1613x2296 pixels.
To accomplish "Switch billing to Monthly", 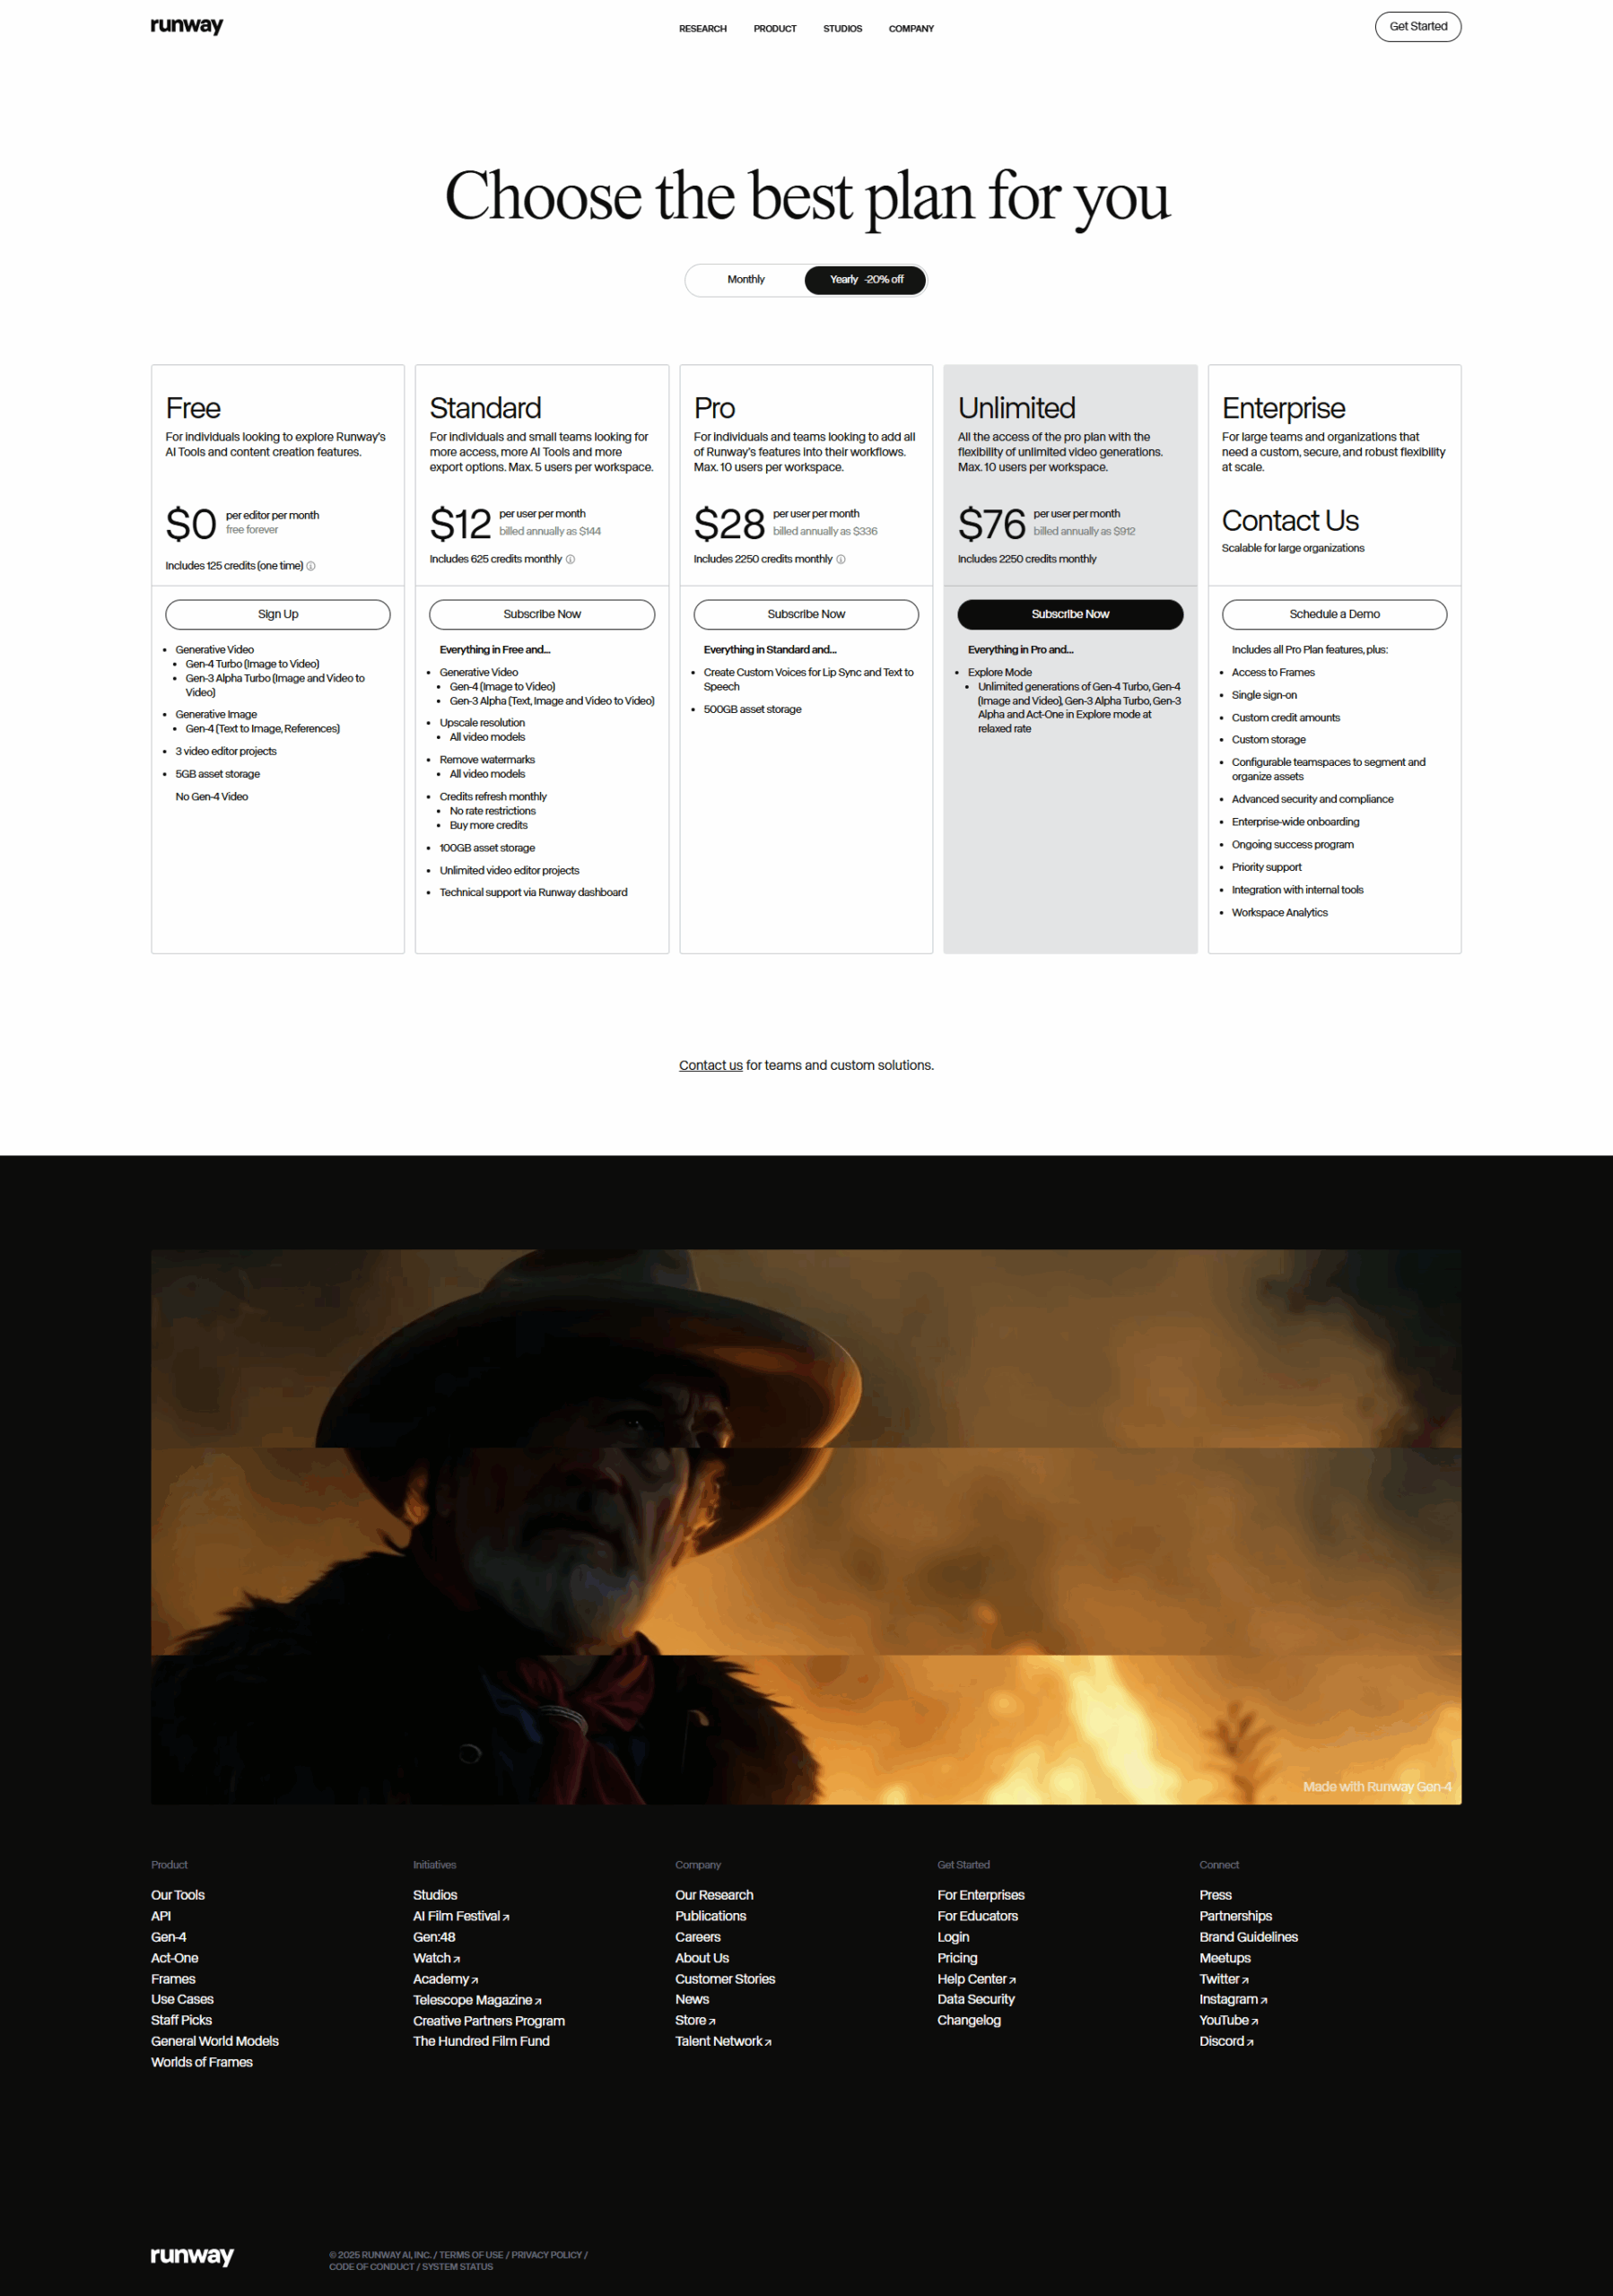I will 746,280.
